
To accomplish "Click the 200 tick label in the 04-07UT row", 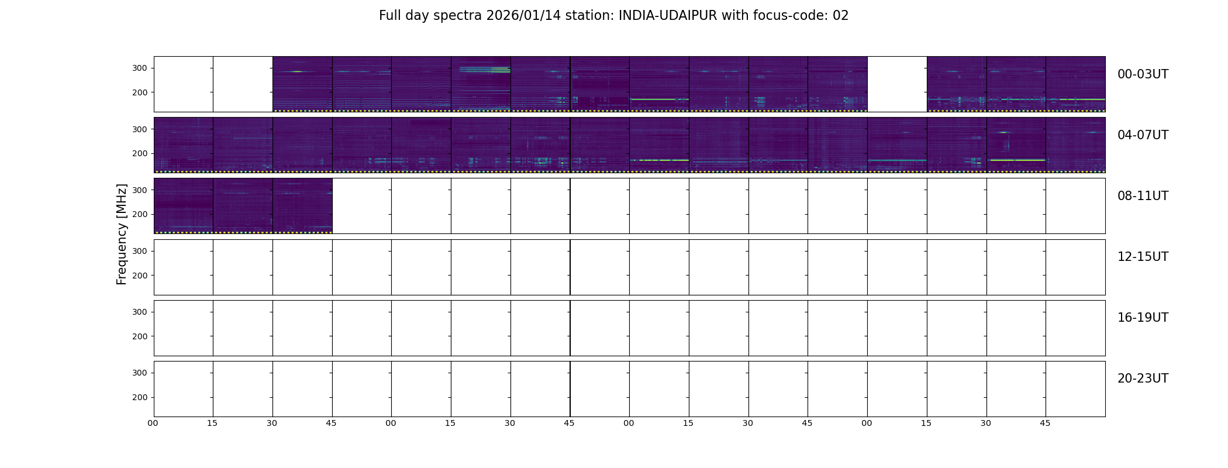I will 140,153.
